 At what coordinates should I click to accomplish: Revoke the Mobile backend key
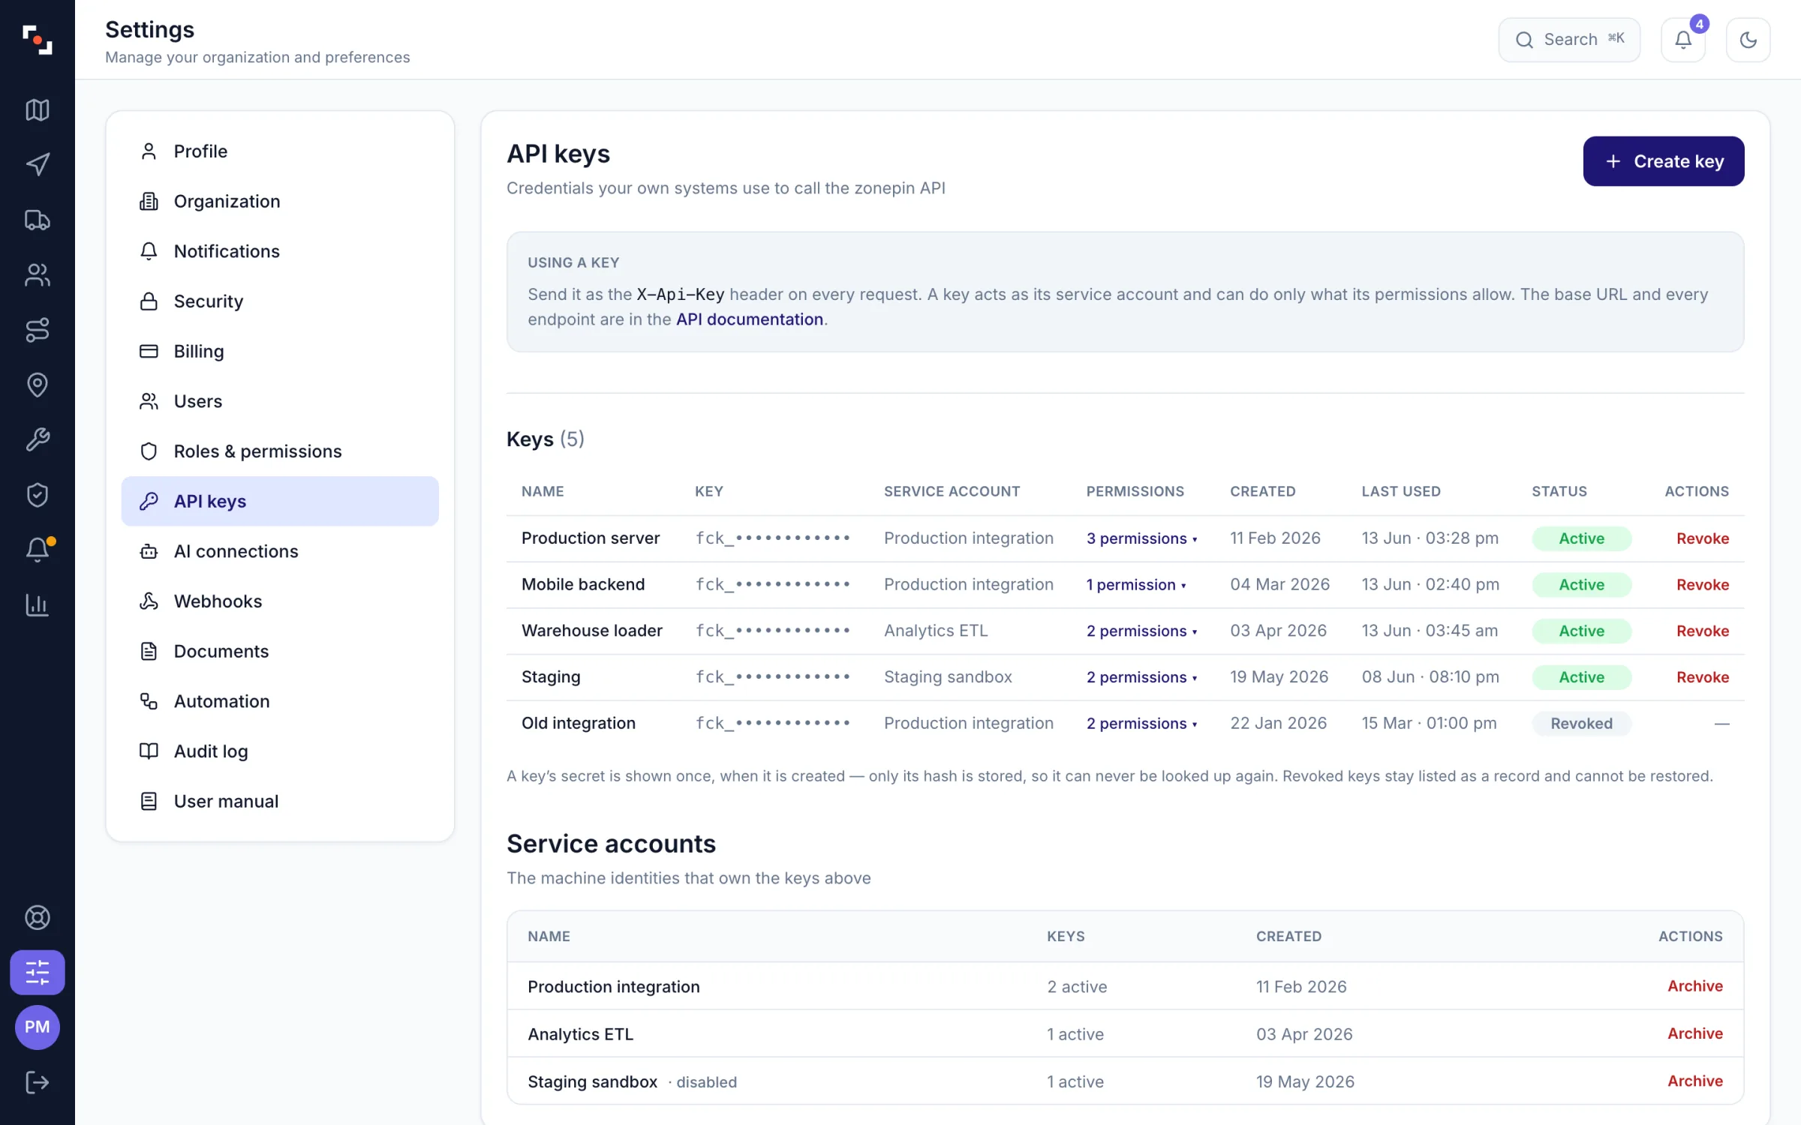[x=1702, y=585]
